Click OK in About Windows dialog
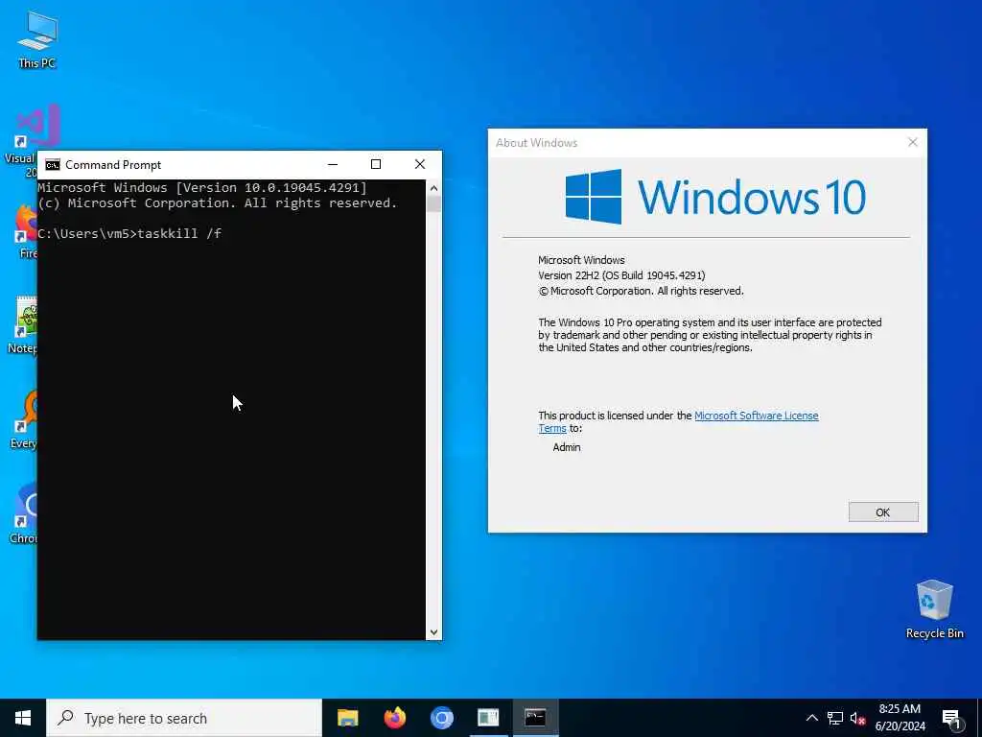Image resolution: width=982 pixels, height=737 pixels. pyautogui.click(x=883, y=512)
